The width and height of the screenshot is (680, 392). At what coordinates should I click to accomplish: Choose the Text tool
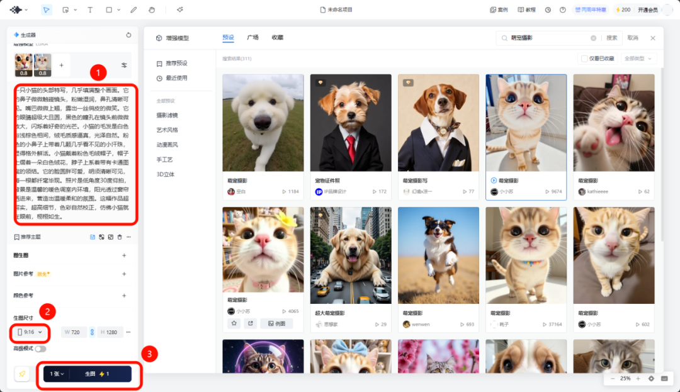click(x=90, y=9)
